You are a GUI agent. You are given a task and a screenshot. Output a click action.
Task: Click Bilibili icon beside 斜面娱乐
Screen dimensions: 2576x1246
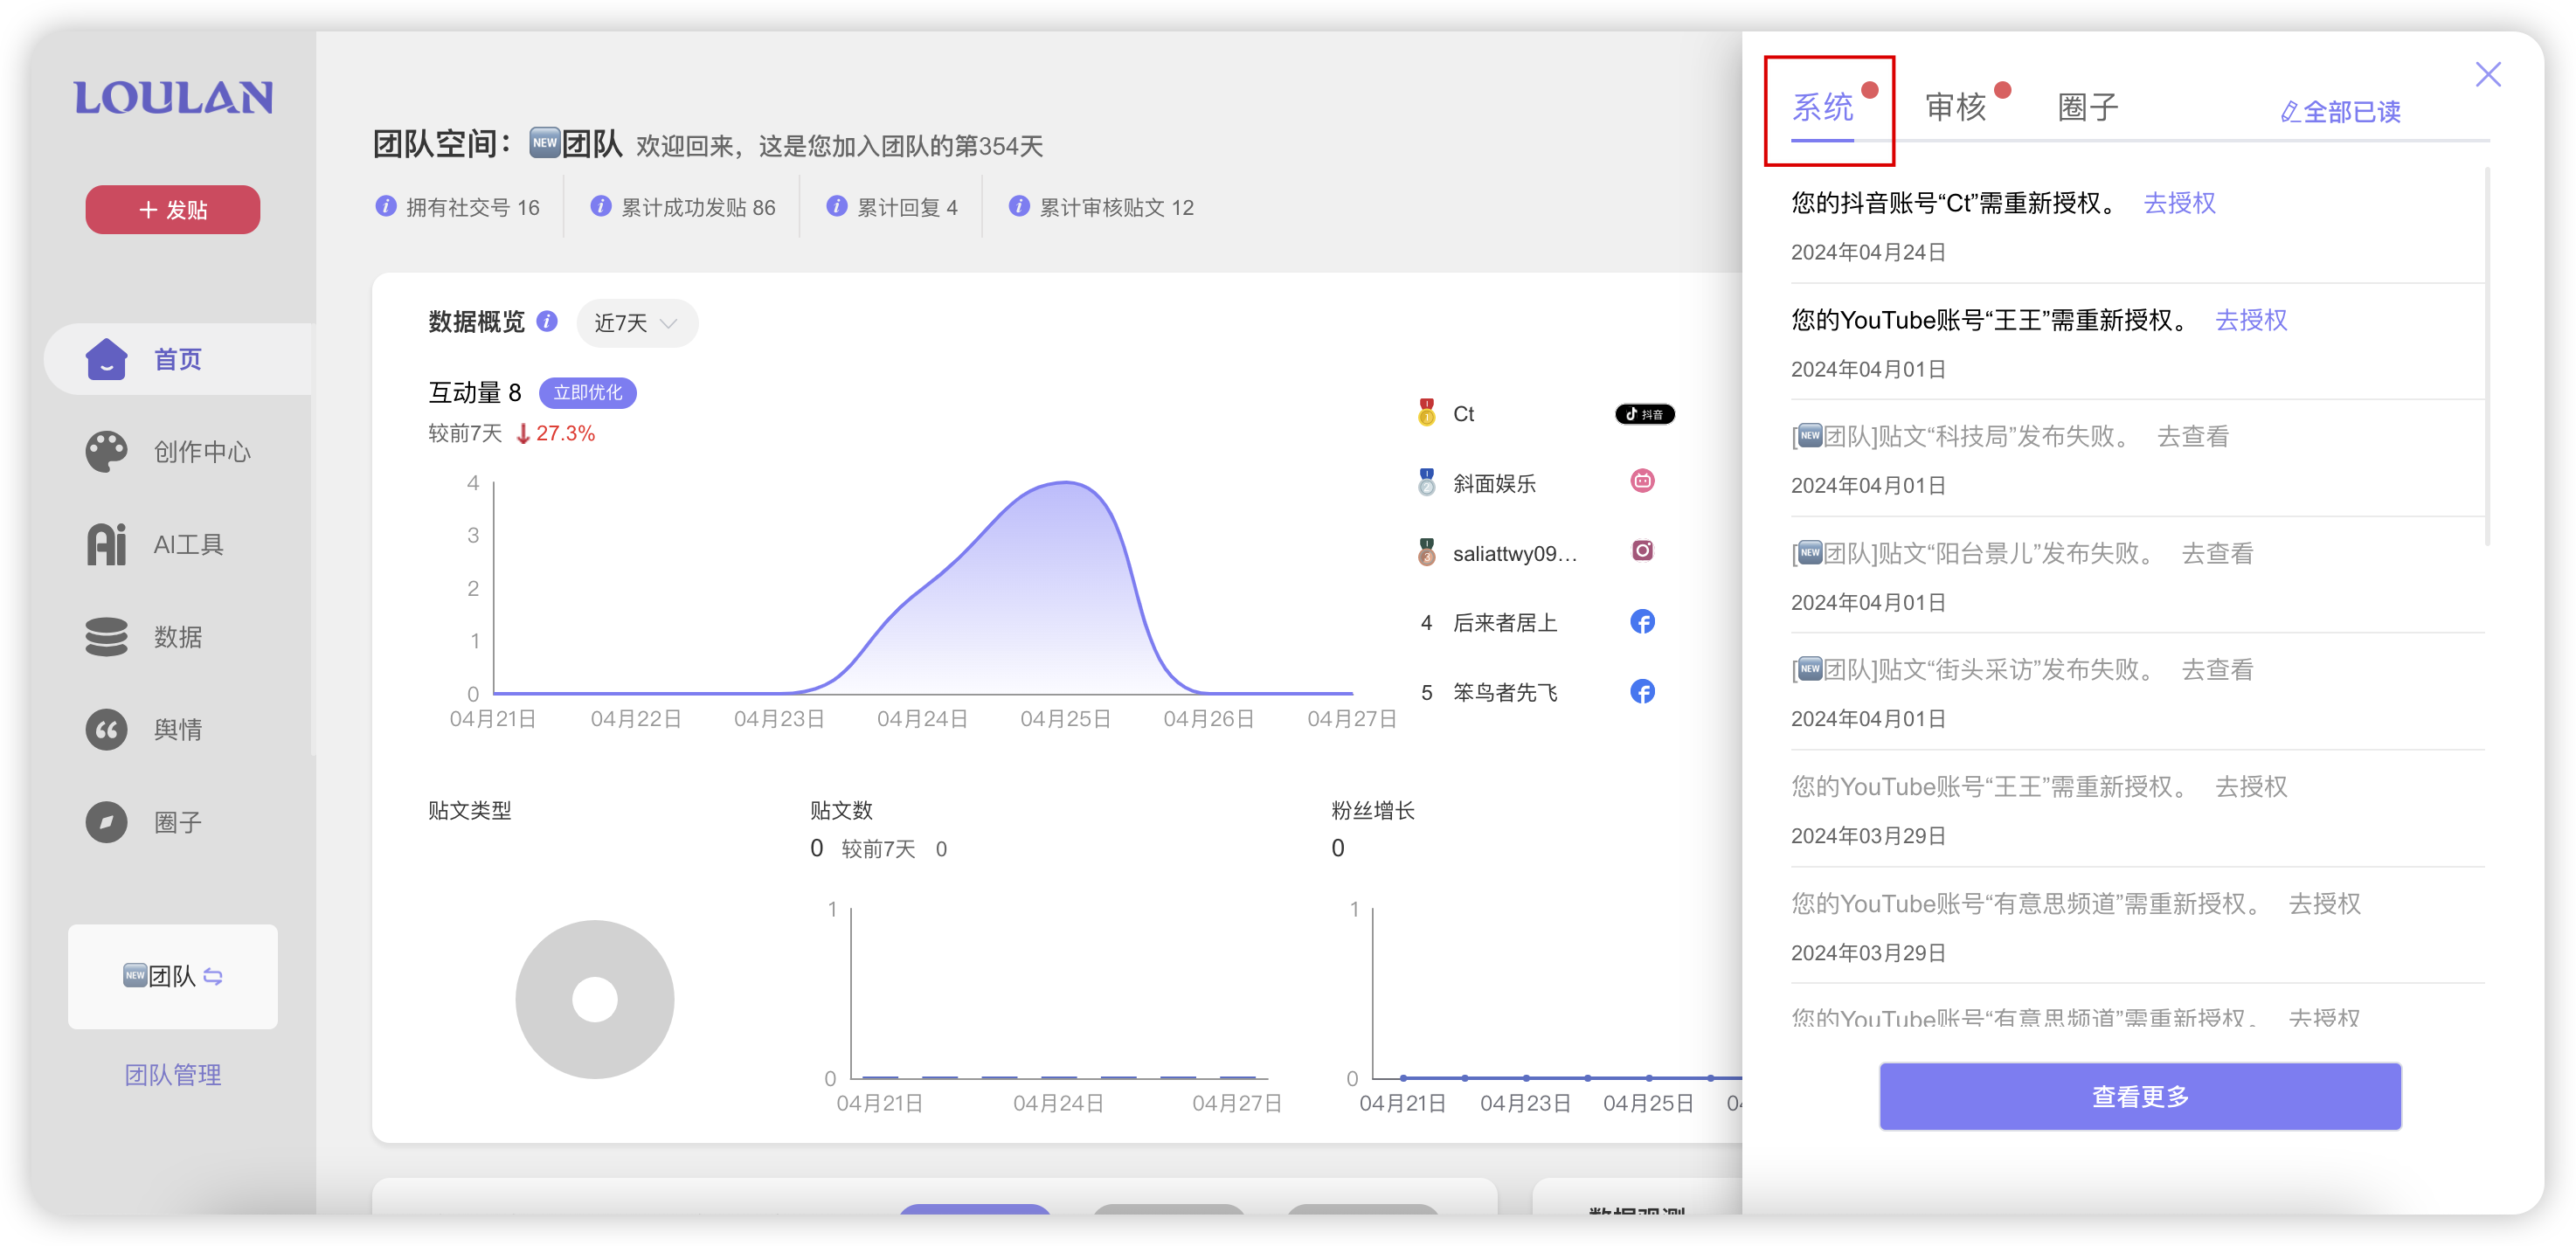pos(1642,482)
